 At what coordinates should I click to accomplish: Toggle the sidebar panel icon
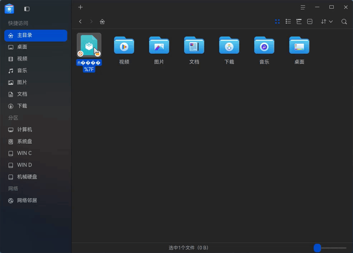[27, 9]
